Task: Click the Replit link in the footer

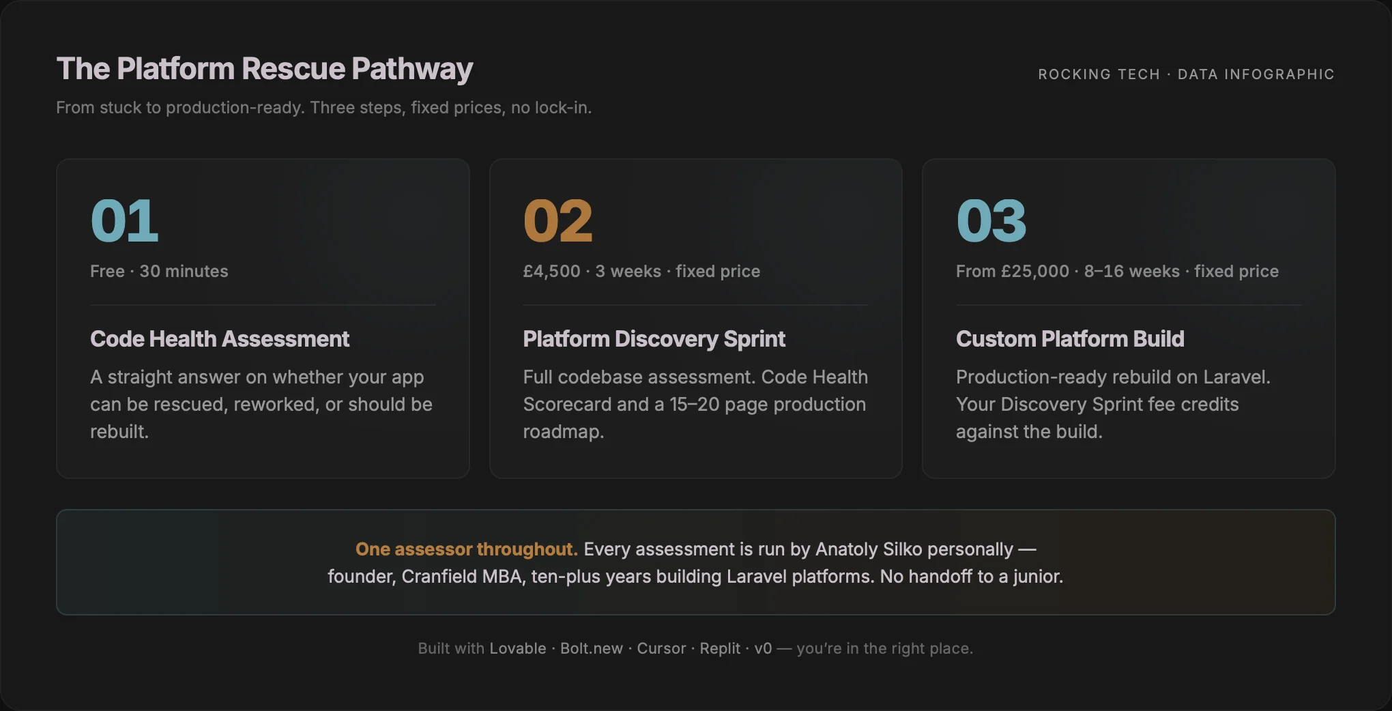Action: (x=719, y=648)
